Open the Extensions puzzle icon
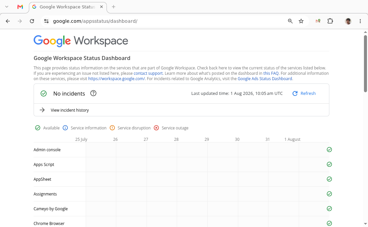This screenshot has height=227, width=368. [330, 21]
